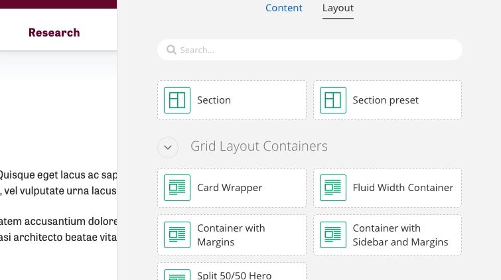Click the search magnifier icon
This screenshot has width=501, height=280.
pos(171,50)
